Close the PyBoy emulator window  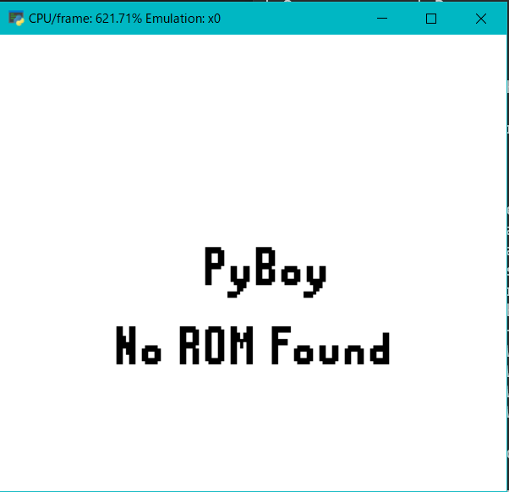tap(481, 19)
